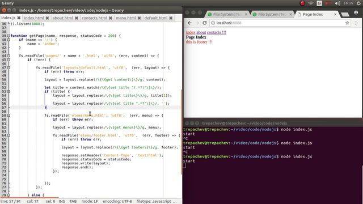The width and height of the screenshot is (363, 204).
Task: Click 'line: 57 / 91' in status bar
Action: (x=10, y=202)
